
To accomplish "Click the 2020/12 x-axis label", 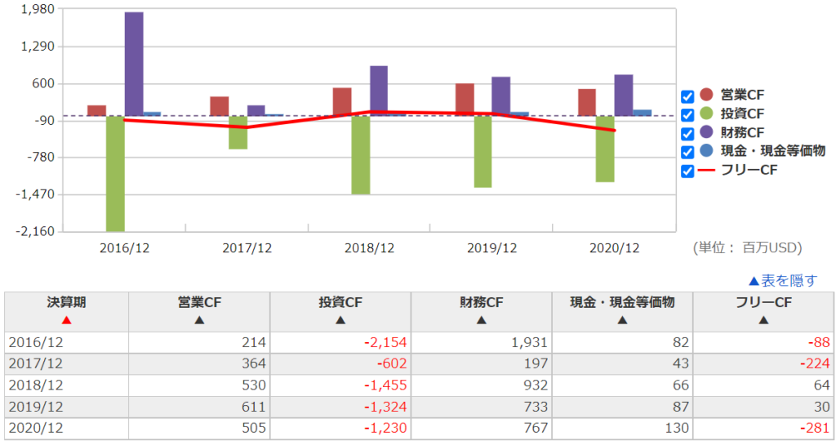I will tap(614, 248).
